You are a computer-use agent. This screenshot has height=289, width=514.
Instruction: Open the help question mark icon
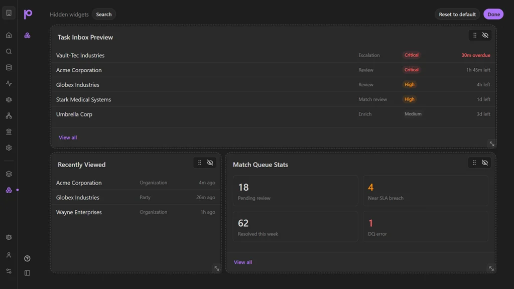click(x=27, y=258)
